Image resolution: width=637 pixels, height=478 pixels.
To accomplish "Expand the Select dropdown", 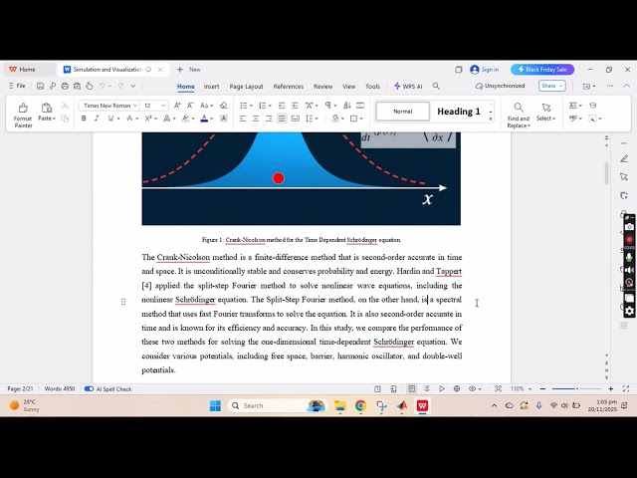I will pos(553,119).
